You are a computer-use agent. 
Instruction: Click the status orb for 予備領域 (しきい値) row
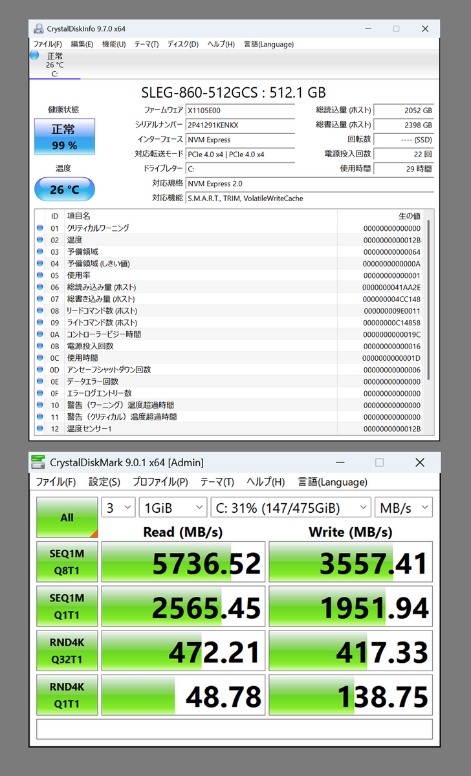point(40,264)
